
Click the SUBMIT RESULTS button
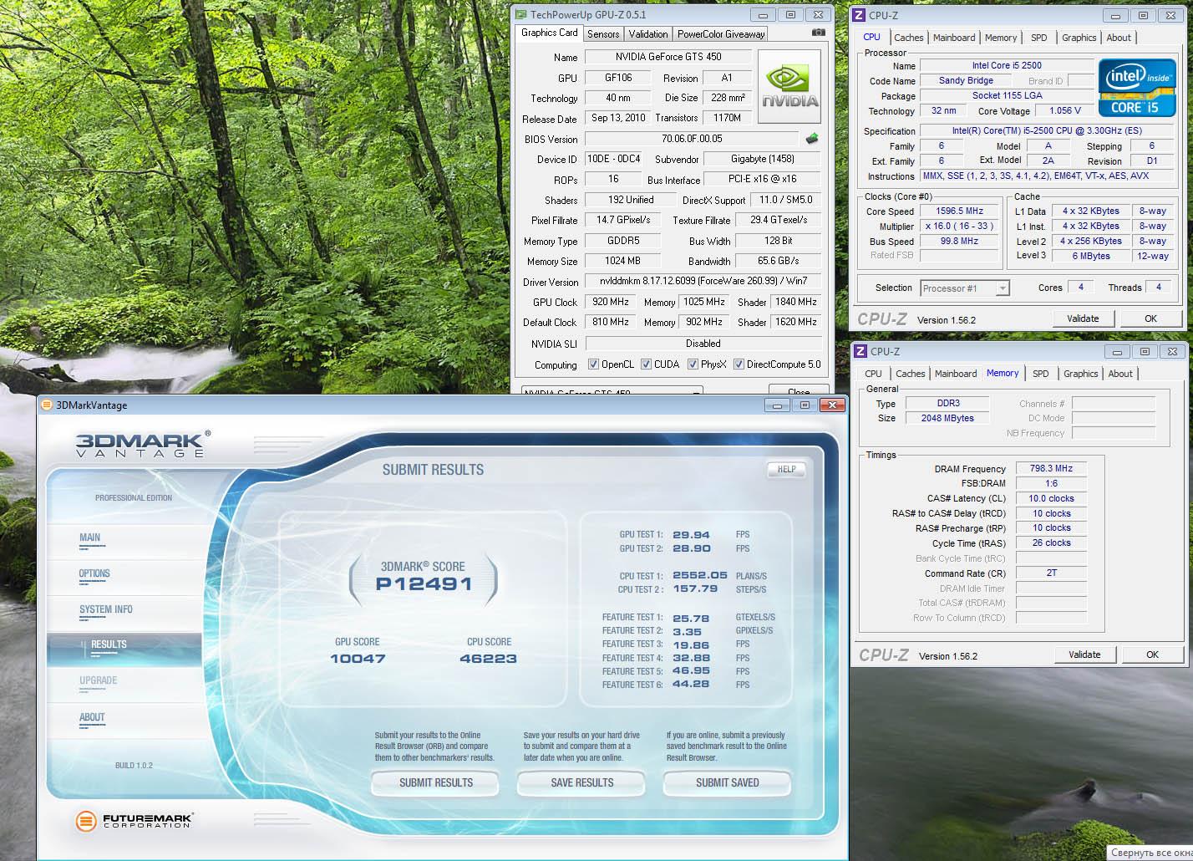pos(435,782)
